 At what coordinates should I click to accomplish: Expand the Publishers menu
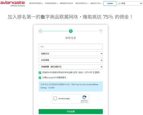point(51,3)
